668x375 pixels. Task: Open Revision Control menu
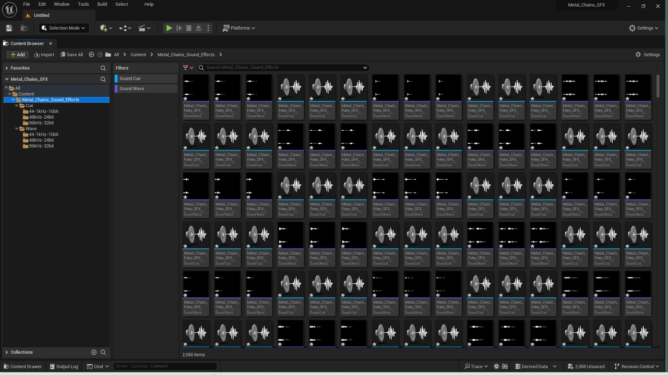tap(637, 367)
